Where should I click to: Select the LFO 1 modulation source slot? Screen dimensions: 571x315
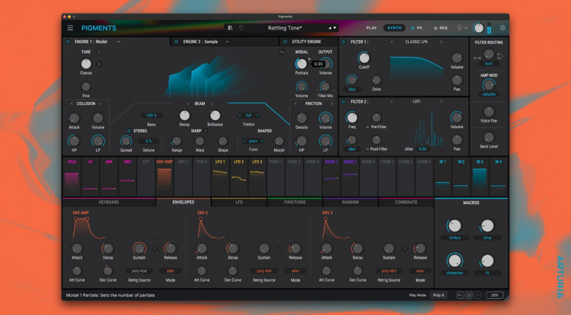point(220,176)
